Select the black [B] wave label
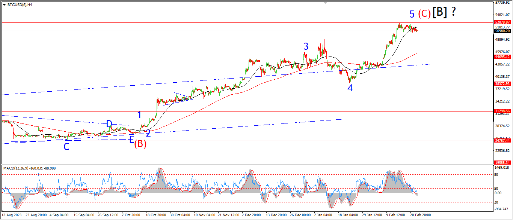Image resolution: width=513 pixels, height=220 pixels. coord(439,12)
